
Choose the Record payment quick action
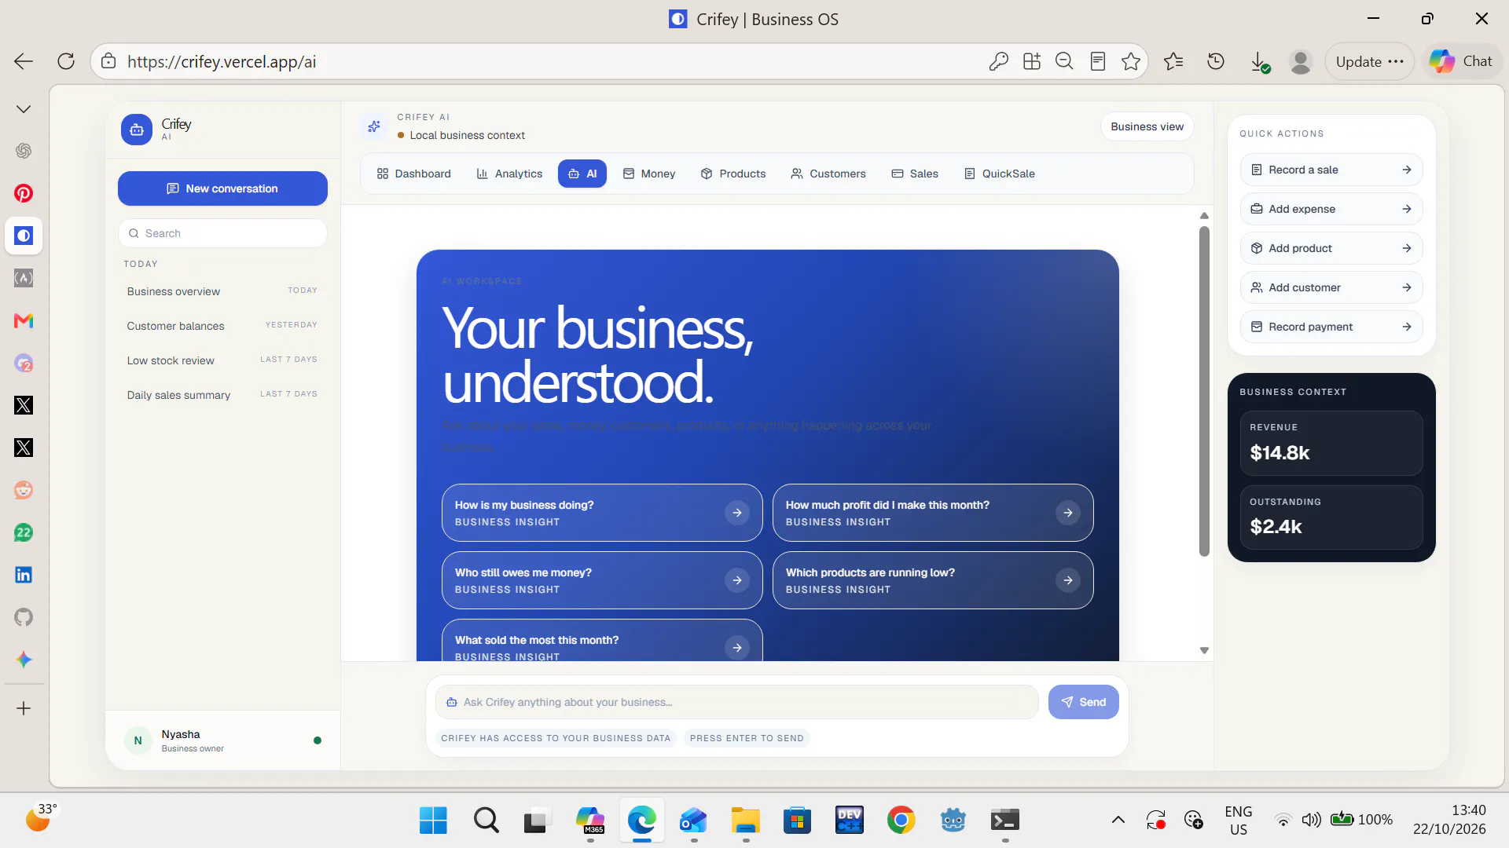click(1331, 327)
